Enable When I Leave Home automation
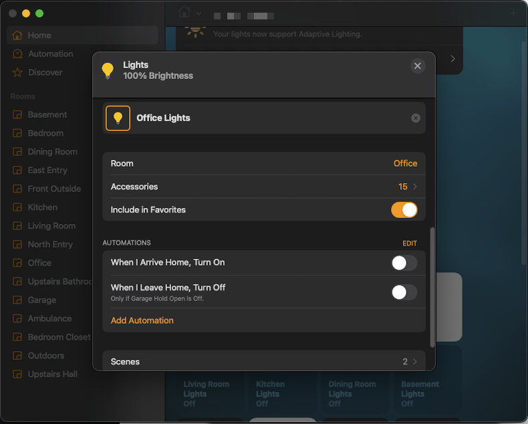 [404, 292]
